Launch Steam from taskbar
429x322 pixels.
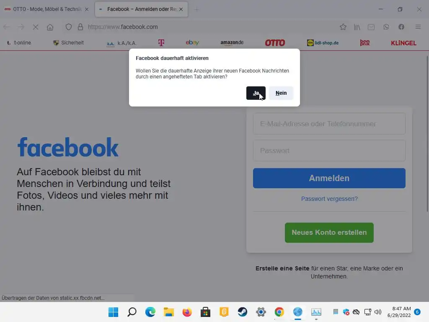point(243,312)
